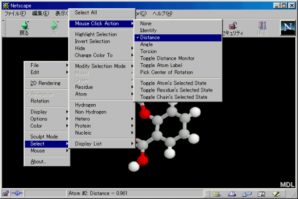Viewport: 298px width, 199px height.
Task: Click the Netscape title bar icon
Action: 6,5
